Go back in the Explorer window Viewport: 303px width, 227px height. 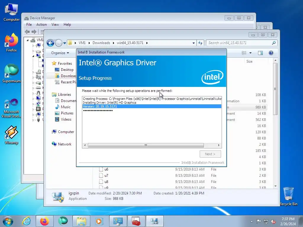tap(50, 43)
